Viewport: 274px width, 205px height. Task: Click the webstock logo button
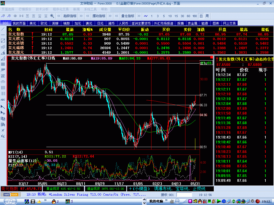[x=11, y=195]
